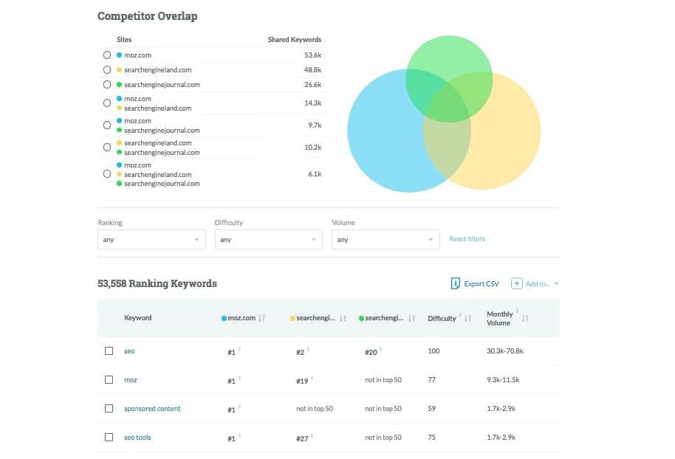Screen dimensions: 675x459
Task: Open the Volume filter dropdown
Action: 386,239
